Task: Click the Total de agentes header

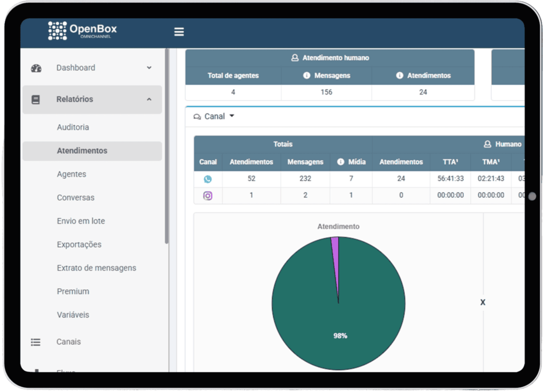Action: pyautogui.click(x=233, y=75)
